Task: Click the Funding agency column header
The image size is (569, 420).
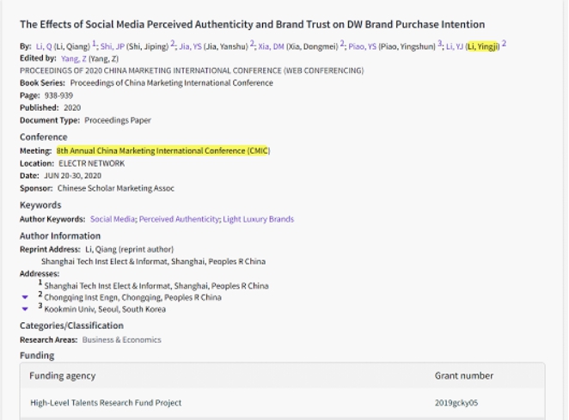Action: pos(63,375)
